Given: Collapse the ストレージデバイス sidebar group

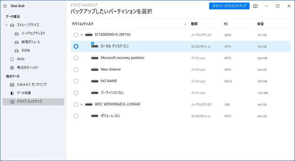Looking at the screenshot, I should pos(6,25).
